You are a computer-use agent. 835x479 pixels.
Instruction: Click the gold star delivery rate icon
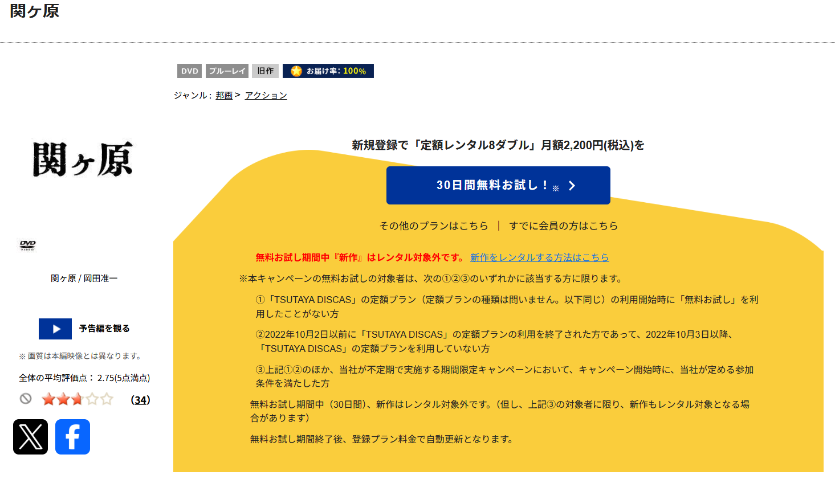click(296, 71)
